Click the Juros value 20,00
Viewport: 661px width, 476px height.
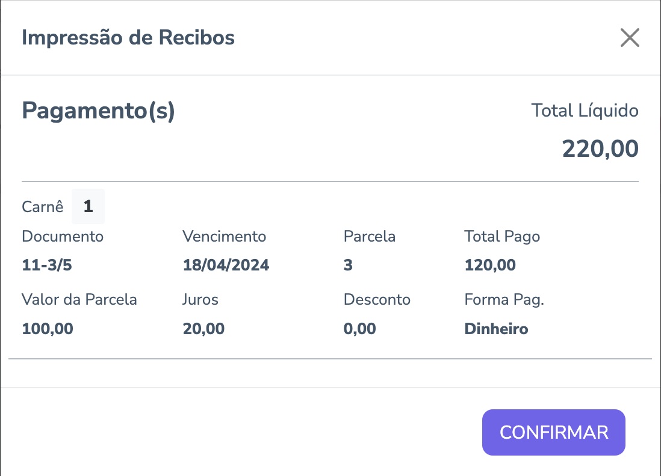pos(203,329)
